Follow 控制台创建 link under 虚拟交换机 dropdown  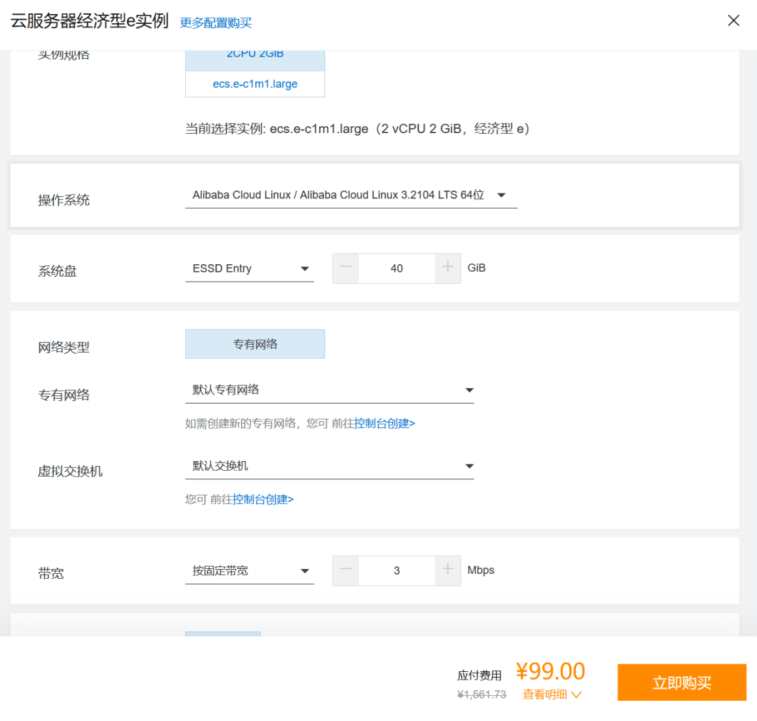click(x=263, y=500)
